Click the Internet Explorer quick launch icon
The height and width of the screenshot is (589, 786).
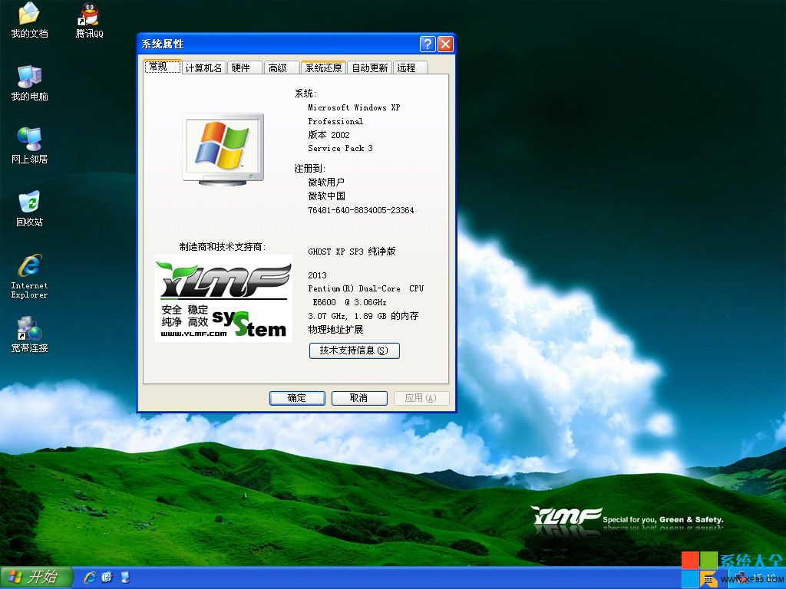pyautogui.click(x=90, y=577)
